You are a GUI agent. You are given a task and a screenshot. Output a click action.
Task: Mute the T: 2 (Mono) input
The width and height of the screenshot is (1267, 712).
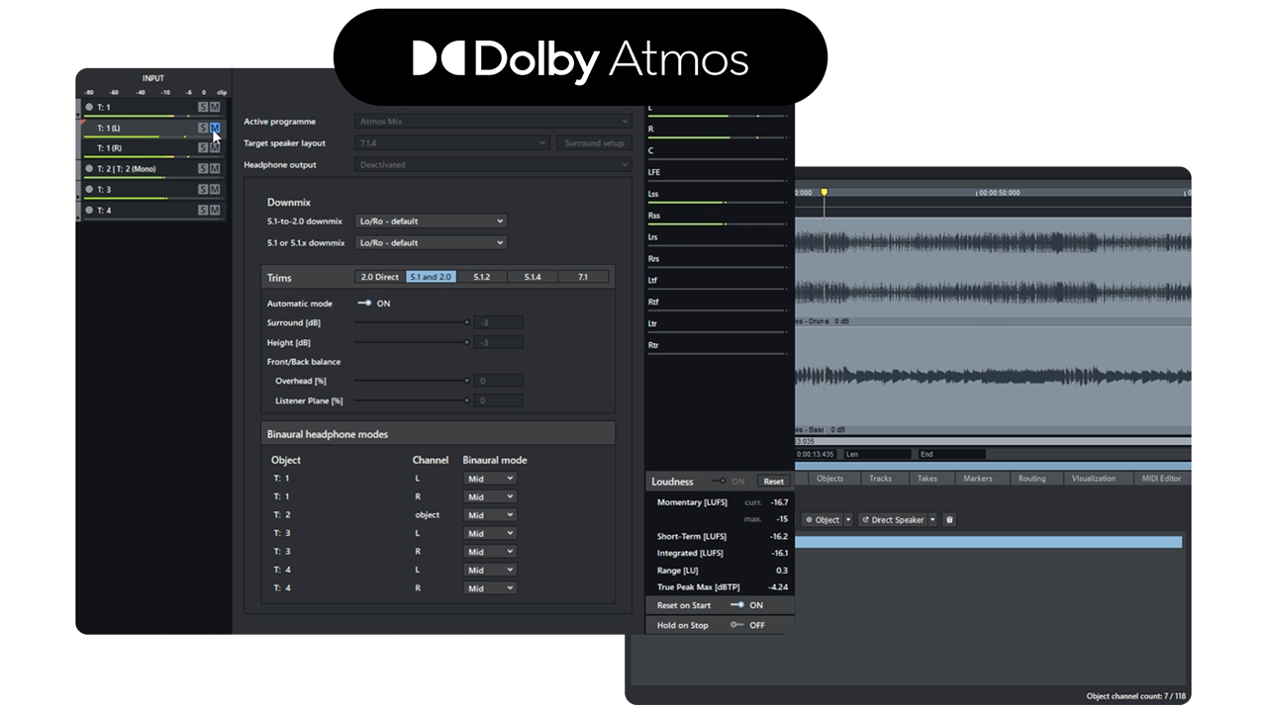tap(215, 168)
